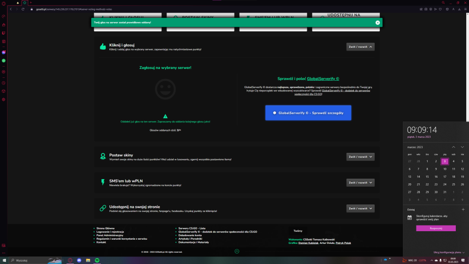Expand the Postaw skiny section
This screenshot has height=264, width=469.
pos(360,157)
